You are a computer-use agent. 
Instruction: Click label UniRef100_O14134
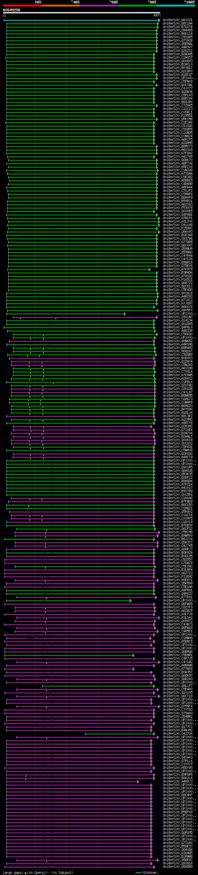coord(177,320)
